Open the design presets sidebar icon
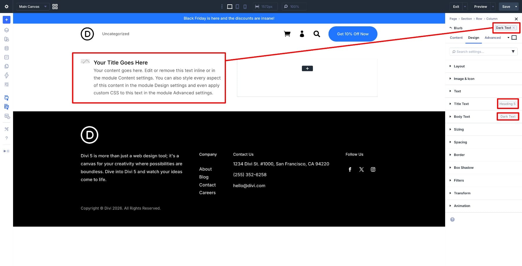The image size is (522, 266). [x=6, y=39]
